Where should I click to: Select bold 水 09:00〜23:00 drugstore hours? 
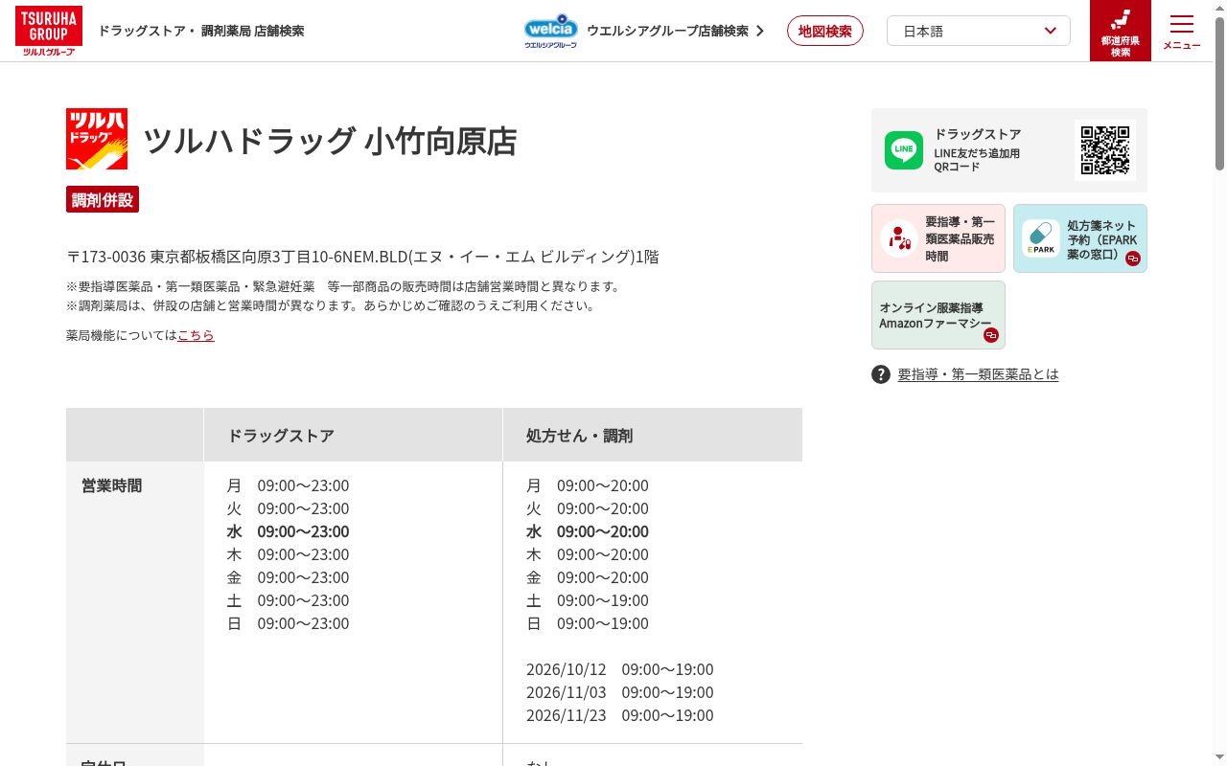click(x=289, y=531)
